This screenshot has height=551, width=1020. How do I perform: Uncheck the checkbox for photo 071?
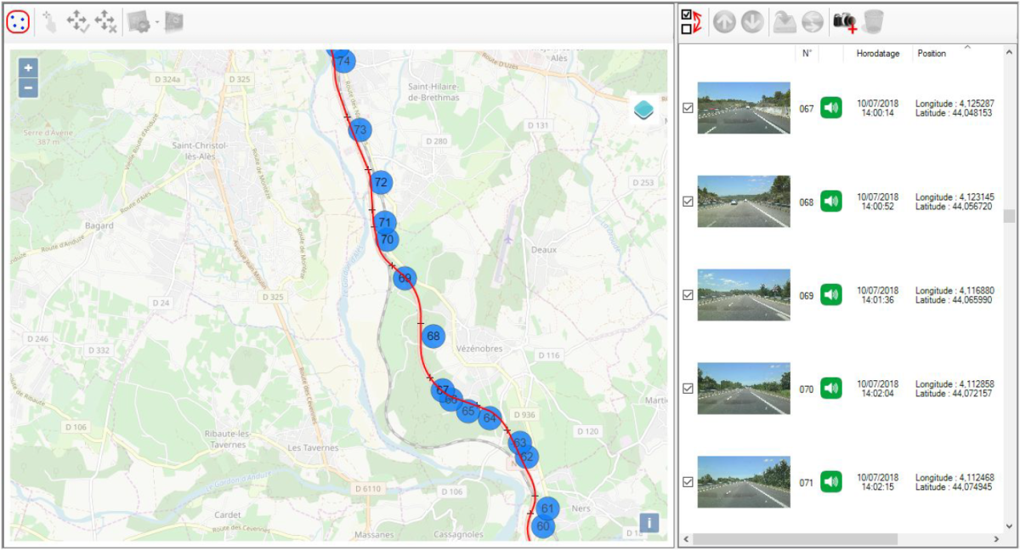click(x=688, y=482)
